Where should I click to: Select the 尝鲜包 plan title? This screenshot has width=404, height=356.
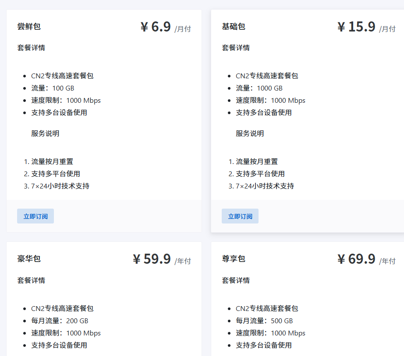(x=29, y=26)
